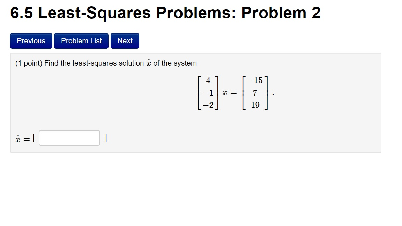Image resolution: width=402 pixels, height=226 pixels.
Task: Select the 1 point label text
Action: 27,63
